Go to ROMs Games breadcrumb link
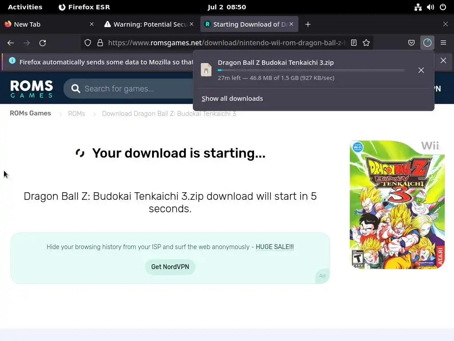454x341 pixels. click(x=31, y=113)
